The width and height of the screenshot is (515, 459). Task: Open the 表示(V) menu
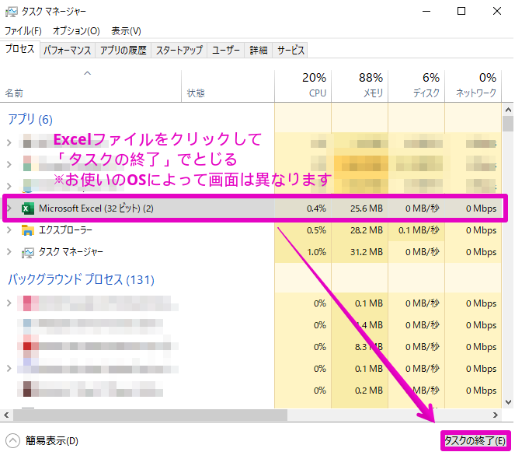(126, 31)
